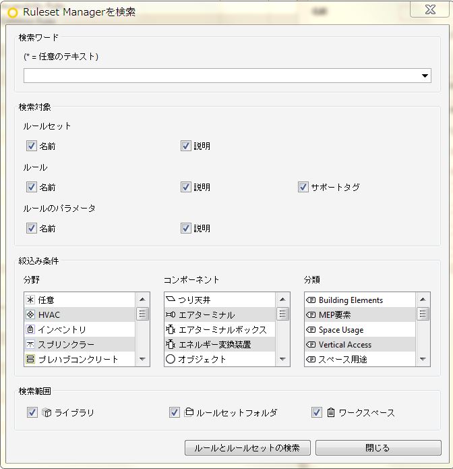Click down arrow of 分野 list scrollbar
The image size is (453, 469).
point(142,359)
